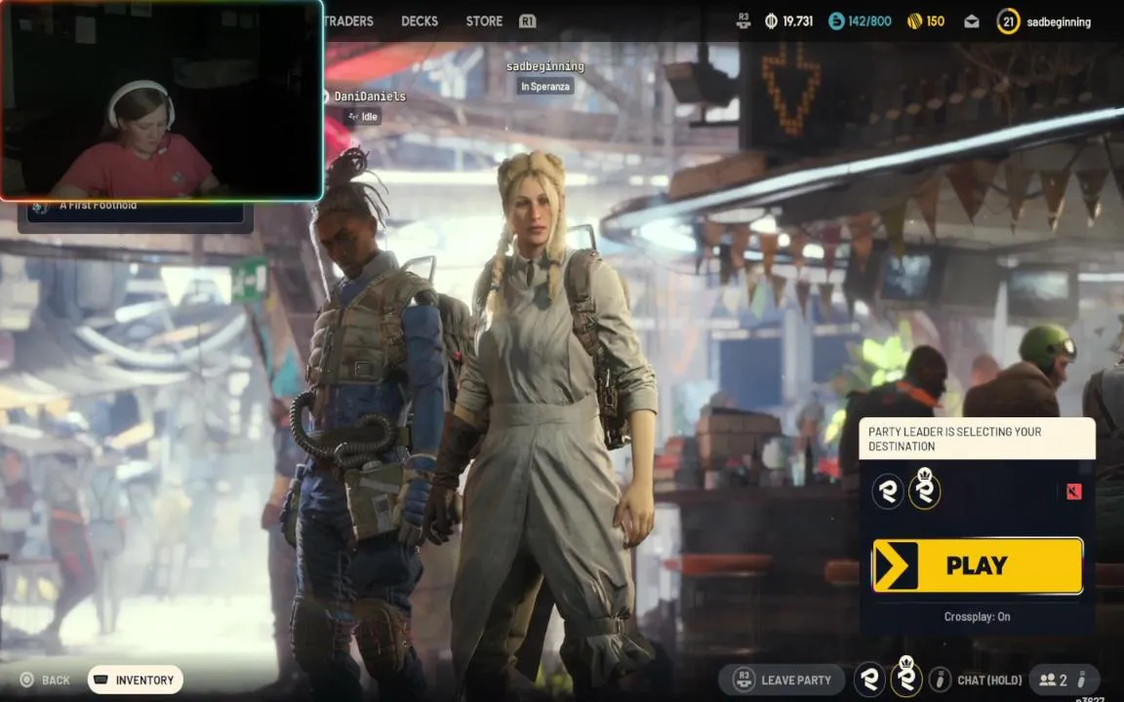Toggle the Crossplay: On setting
1124x702 pixels.
tap(977, 617)
